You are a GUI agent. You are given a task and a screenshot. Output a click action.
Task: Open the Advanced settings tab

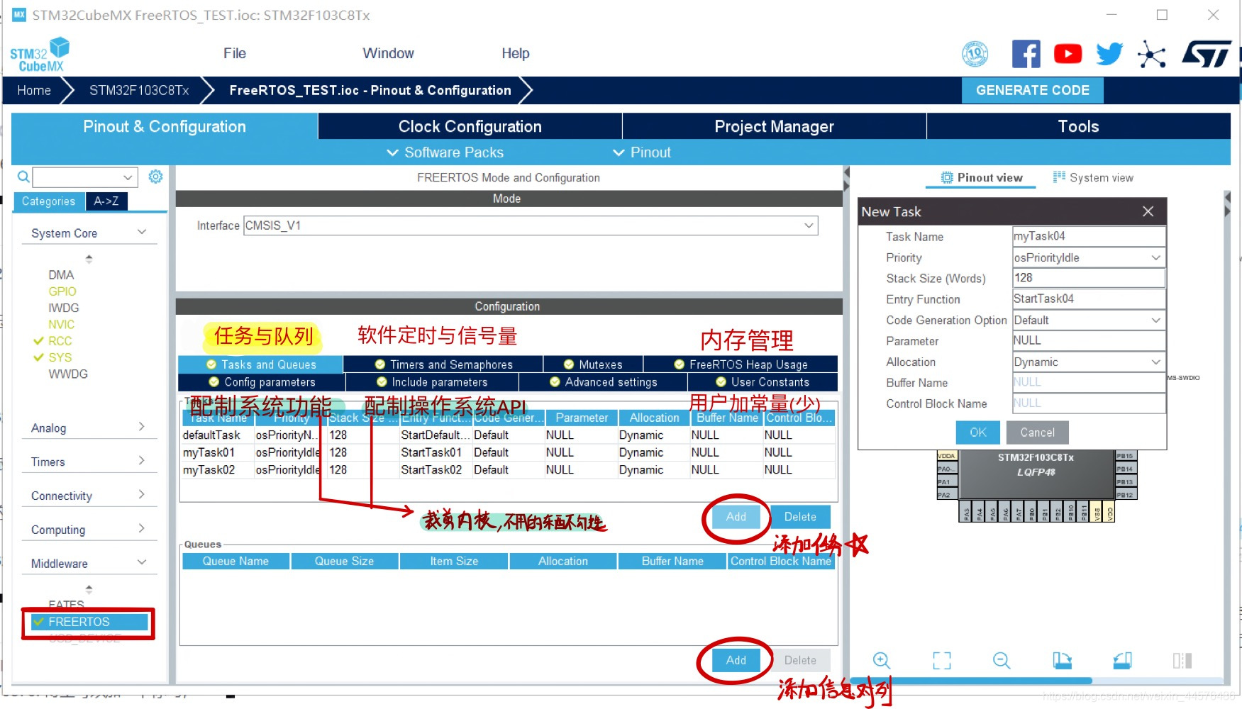(x=603, y=382)
